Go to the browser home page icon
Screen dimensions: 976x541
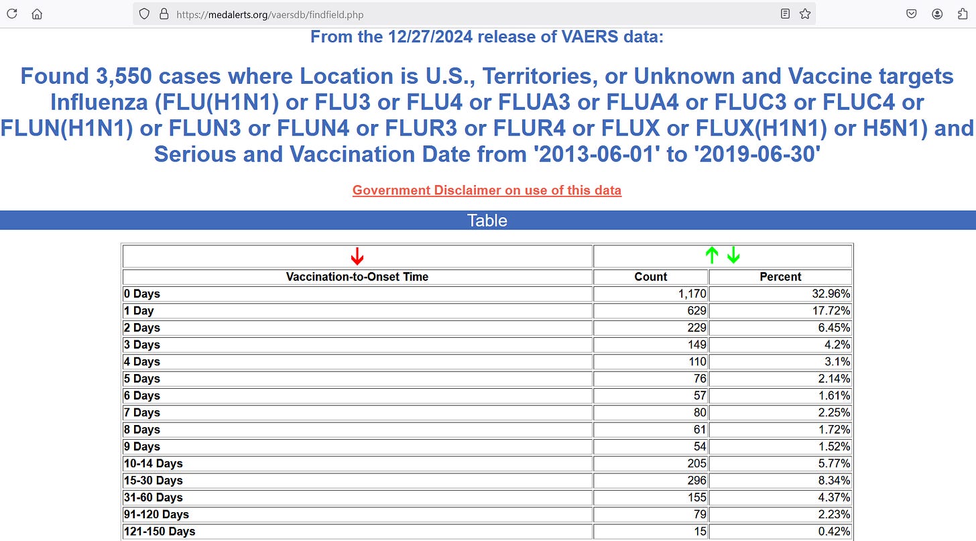pyautogui.click(x=38, y=14)
